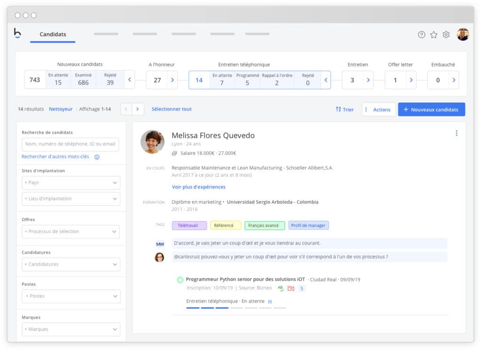
Task: Click the crossed-out video camera icon
Action: coord(291,288)
